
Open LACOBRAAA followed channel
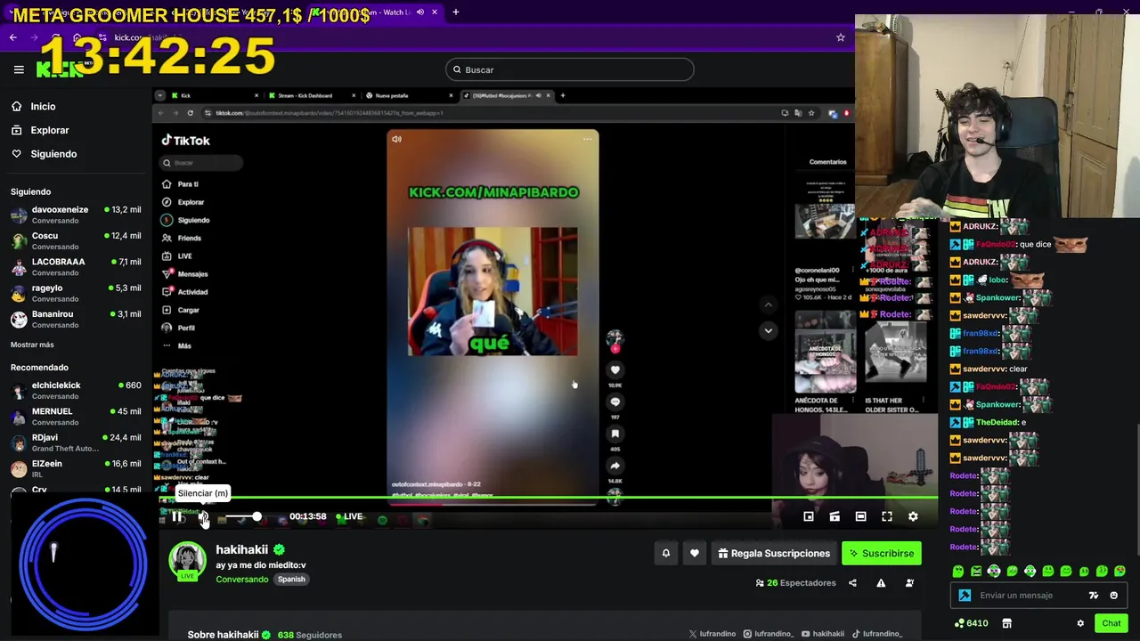click(x=76, y=266)
